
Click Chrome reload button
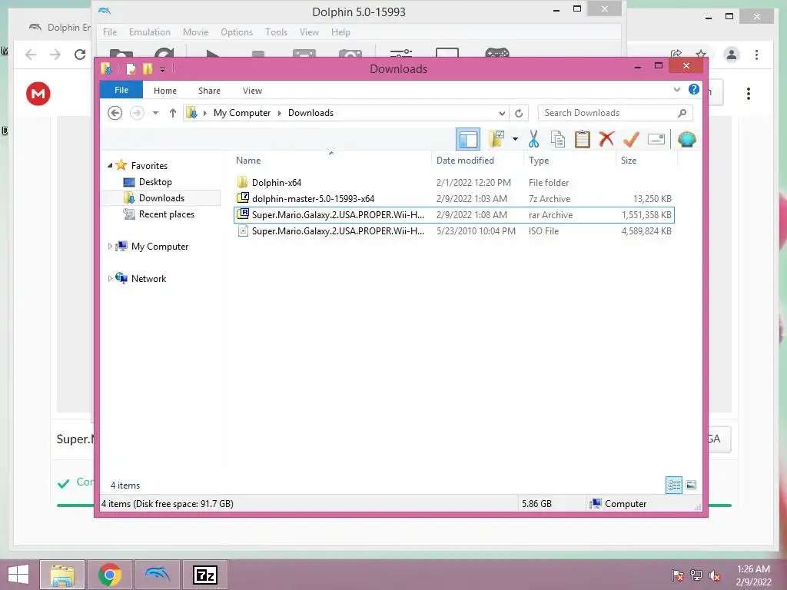[80, 55]
